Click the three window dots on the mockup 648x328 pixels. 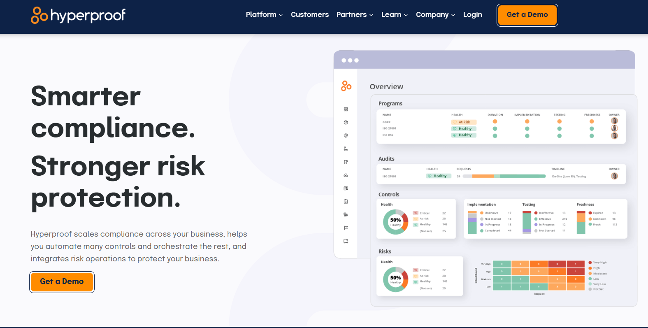350,60
